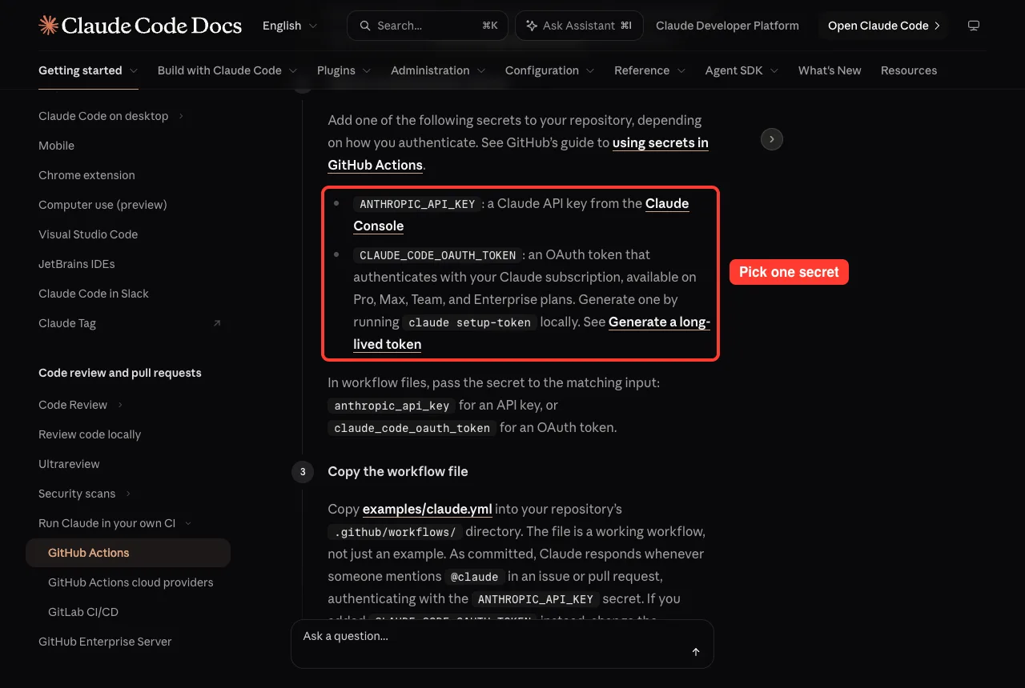1025x688 pixels.
Task: Open Chrome extension sidebar page
Action: (x=86, y=175)
